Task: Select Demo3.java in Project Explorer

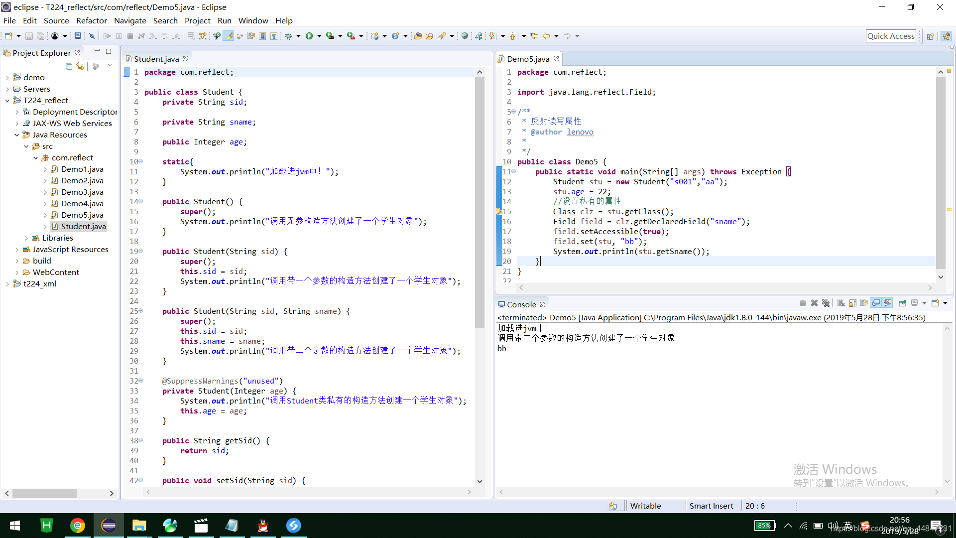Action: click(x=82, y=192)
